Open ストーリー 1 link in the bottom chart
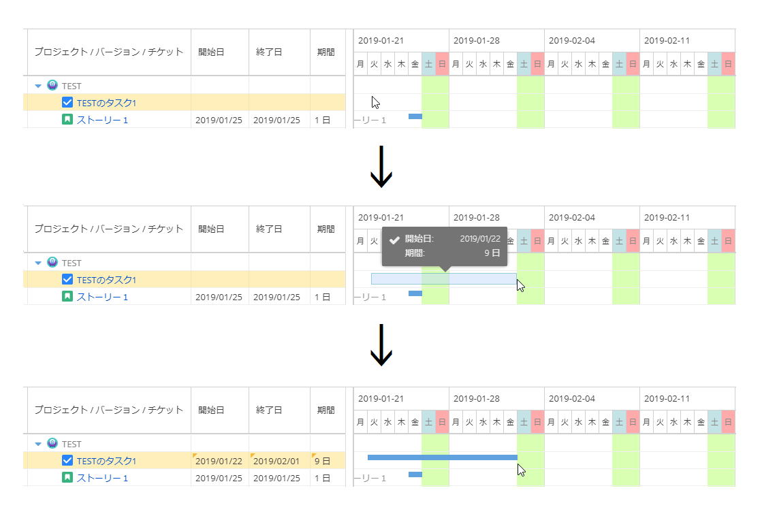Viewport: 762px width, 516px height. point(102,478)
